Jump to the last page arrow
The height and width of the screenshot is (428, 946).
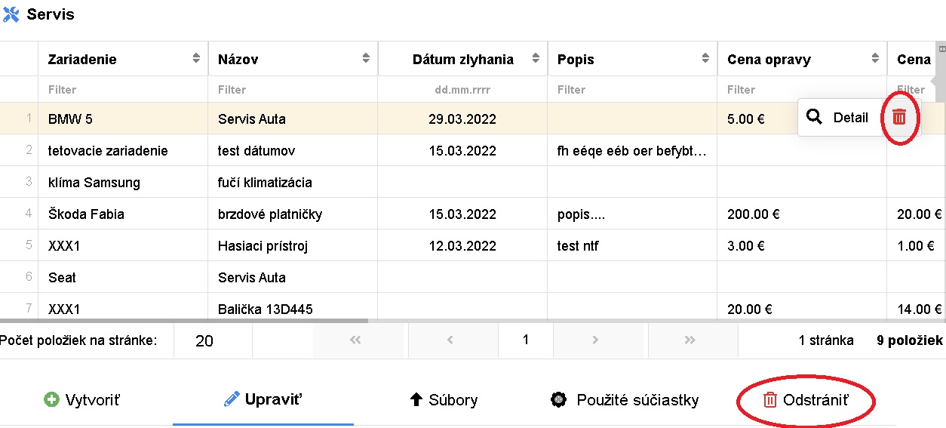pyautogui.click(x=690, y=340)
